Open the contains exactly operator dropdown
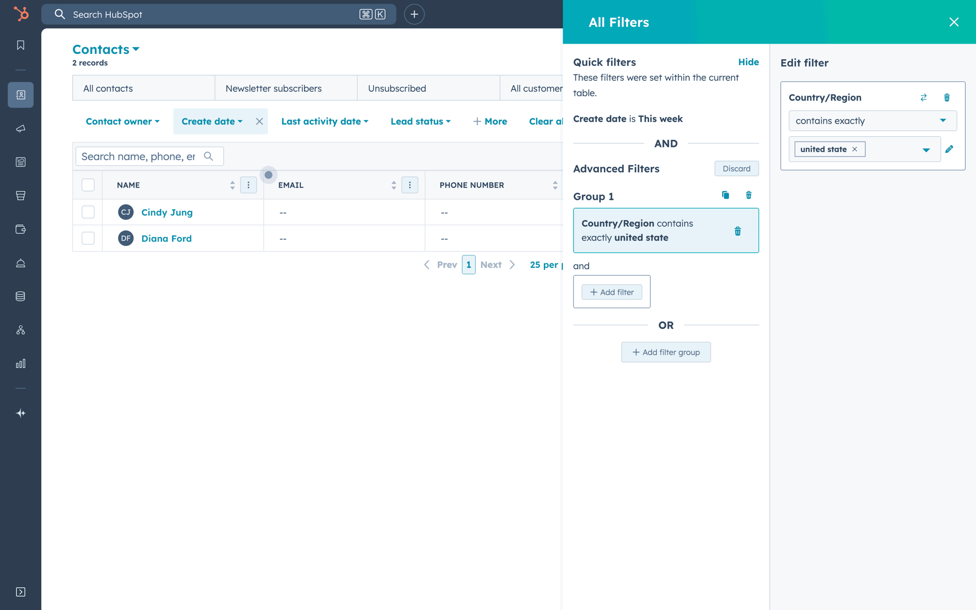This screenshot has width=976, height=610. [872, 120]
